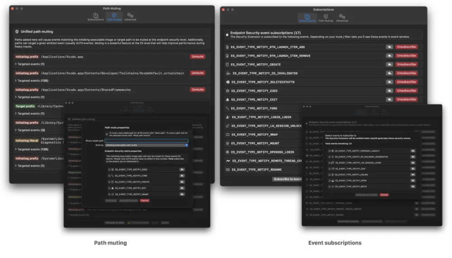Open Advanced tab in Path Muting window
The height and width of the screenshot is (258, 452).
130,17
